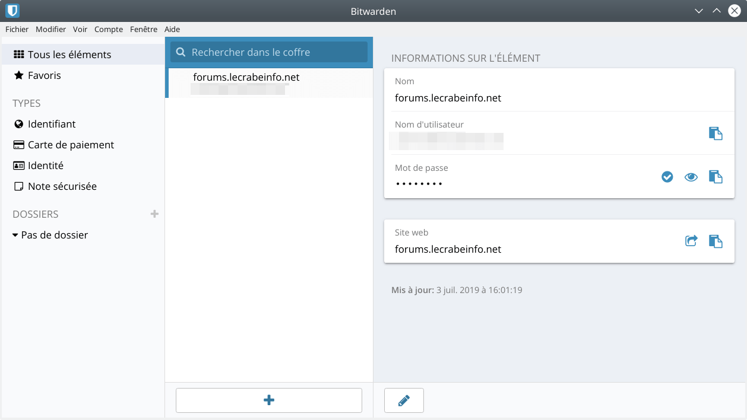Open the Fenêtre menu
The height and width of the screenshot is (420, 747).
pyautogui.click(x=144, y=29)
